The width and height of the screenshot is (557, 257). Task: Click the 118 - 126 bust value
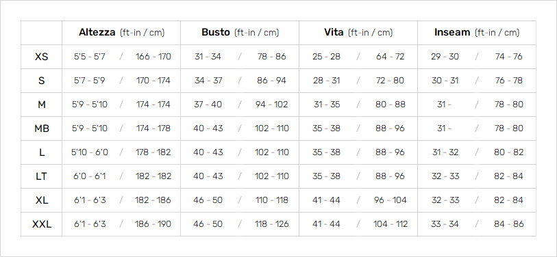point(272,224)
